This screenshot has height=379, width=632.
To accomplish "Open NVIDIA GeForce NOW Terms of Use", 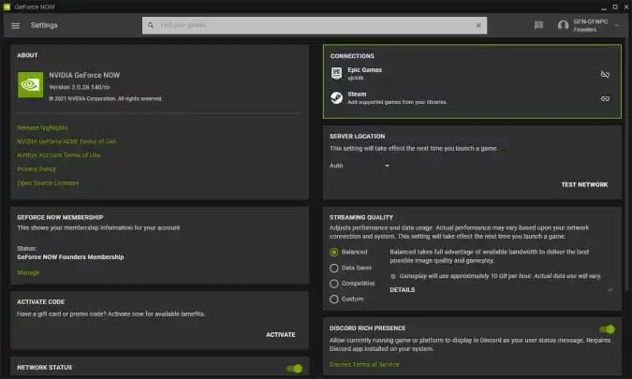I will [66, 141].
